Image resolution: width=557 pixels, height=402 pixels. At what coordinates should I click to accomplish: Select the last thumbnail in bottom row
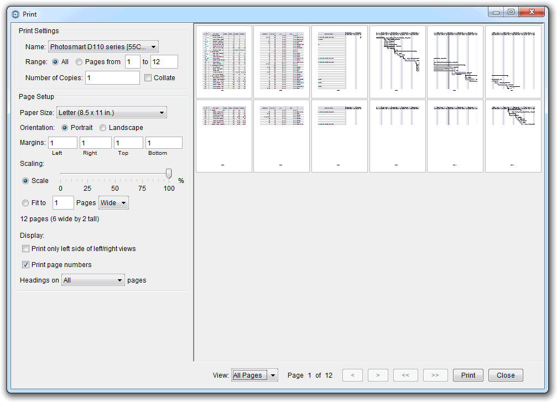tap(513, 136)
